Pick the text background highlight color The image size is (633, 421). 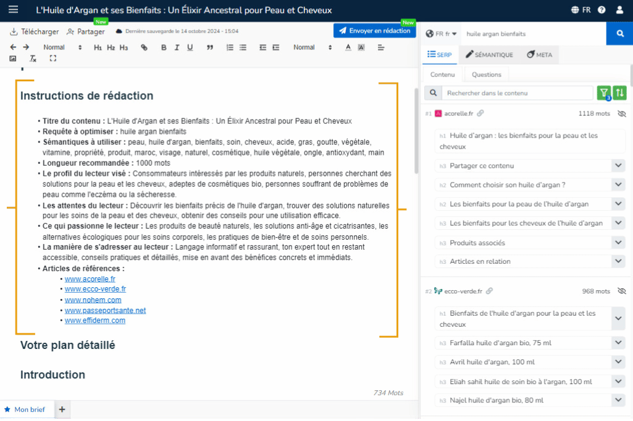361,47
